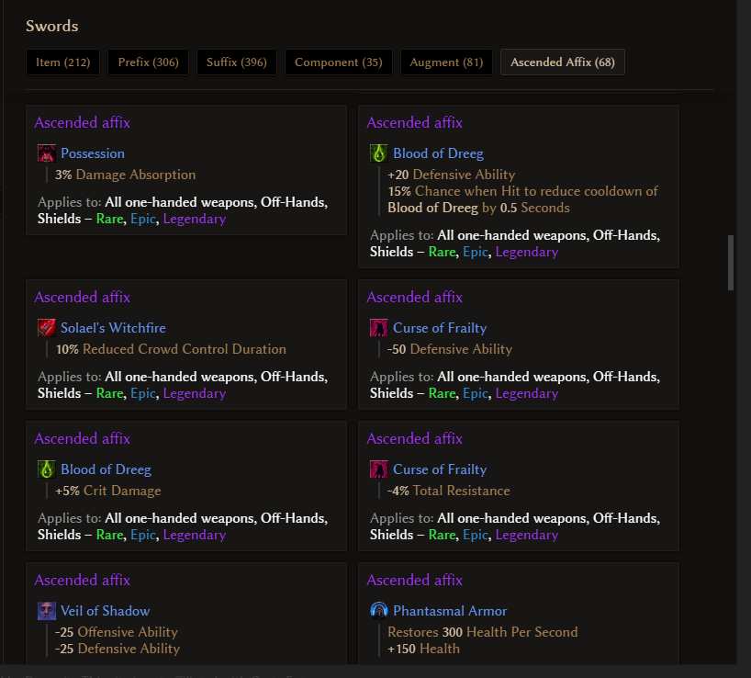Click the -25 Defensive Ability stat
The height and width of the screenshot is (678, 751).
tap(118, 649)
